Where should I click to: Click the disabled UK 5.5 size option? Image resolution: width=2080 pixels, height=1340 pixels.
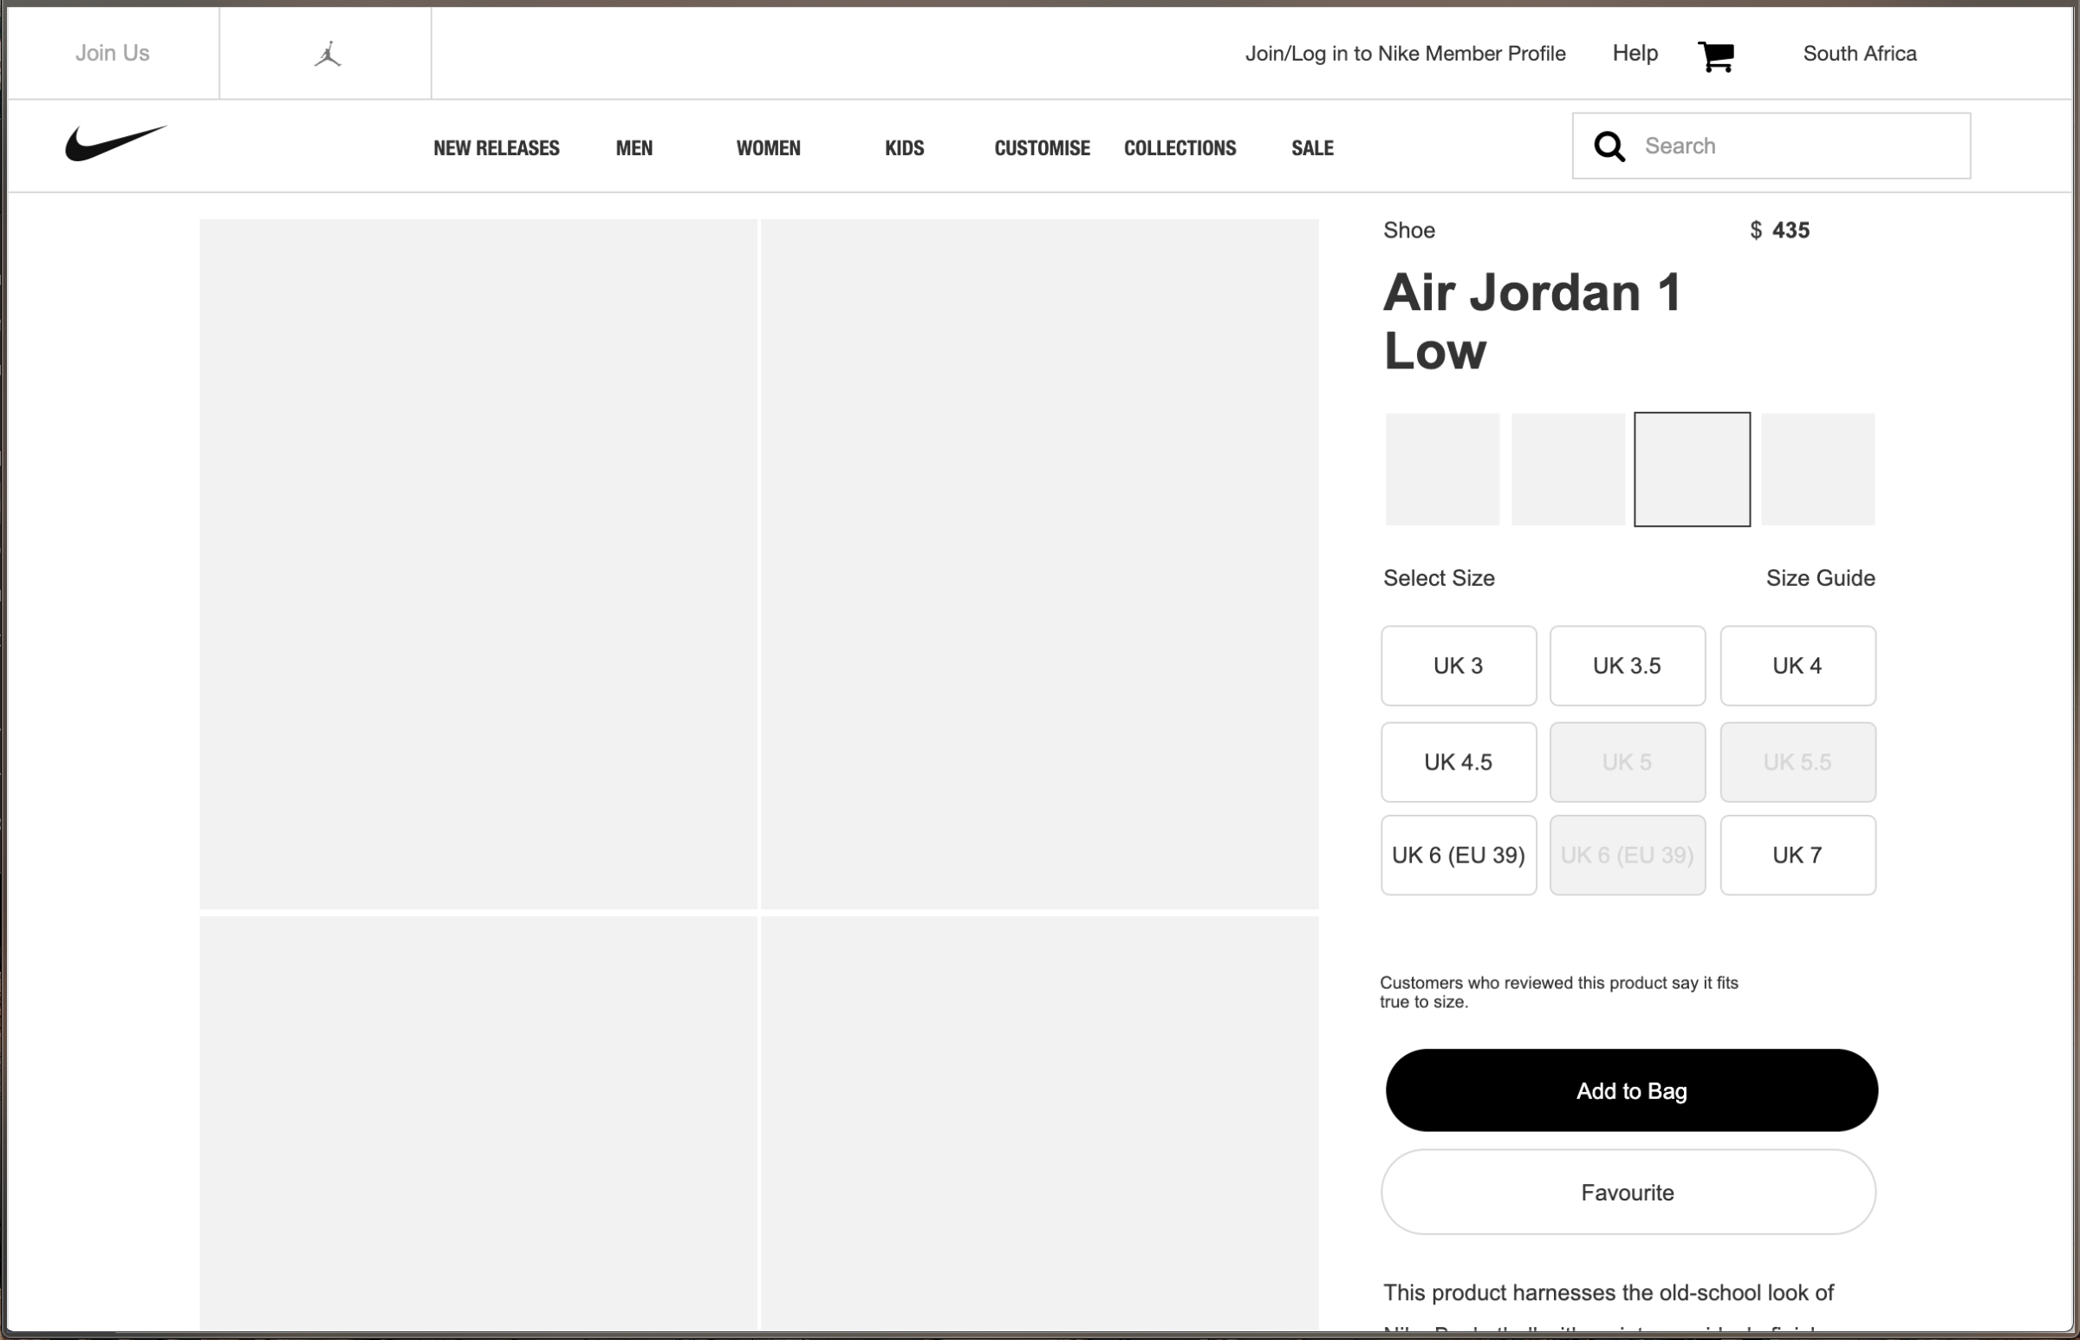click(1797, 762)
